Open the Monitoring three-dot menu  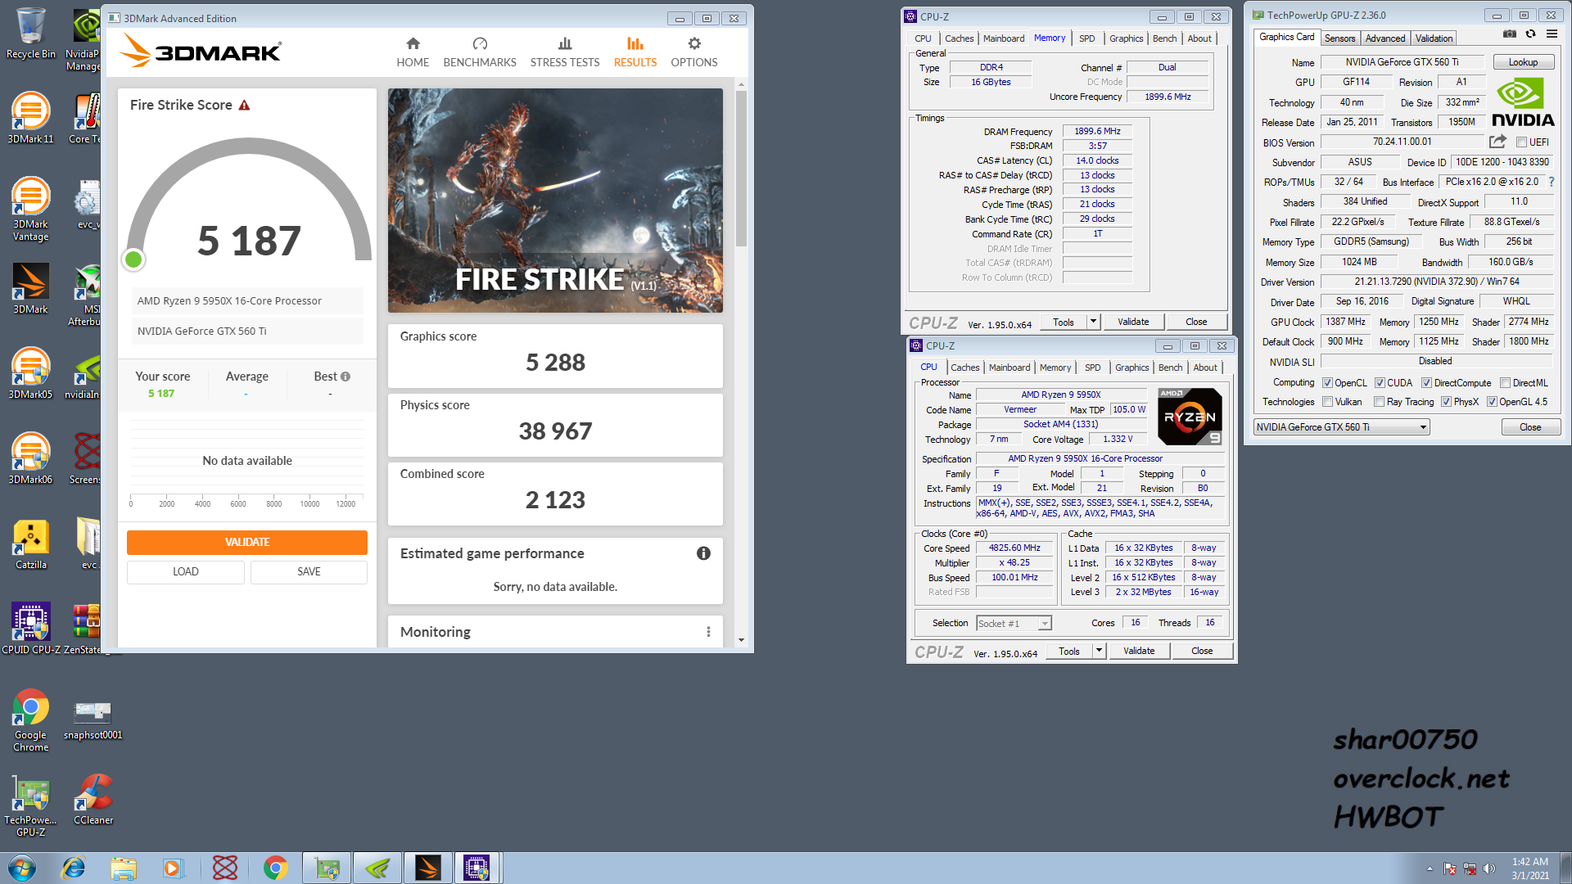click(x=708, y=632)
